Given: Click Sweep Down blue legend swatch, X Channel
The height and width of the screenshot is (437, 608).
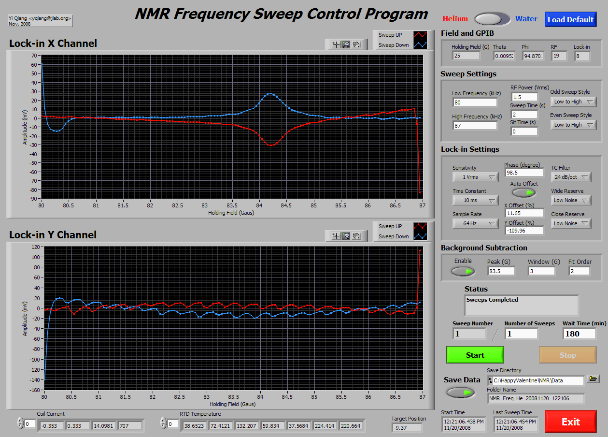Looking at the screenshot, I should click(420, 45).
